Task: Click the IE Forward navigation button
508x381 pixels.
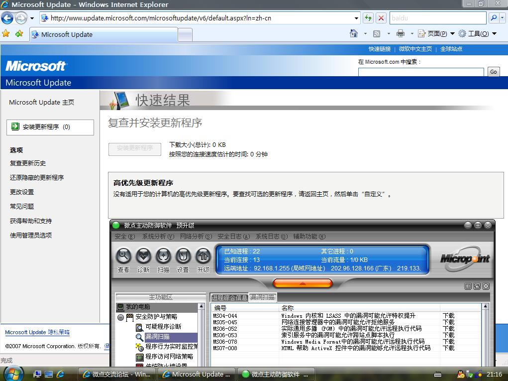Action: [x=21, y=18]
